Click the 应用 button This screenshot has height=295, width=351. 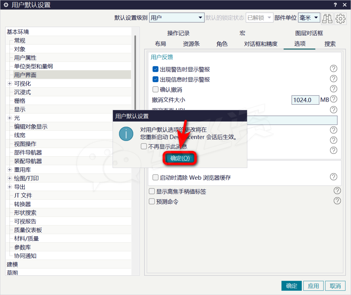pos(313,286)
